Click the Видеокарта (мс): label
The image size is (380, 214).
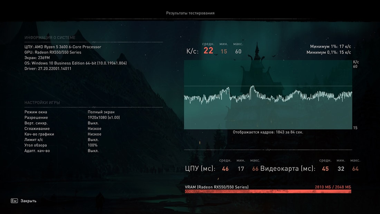pos(288,168)
